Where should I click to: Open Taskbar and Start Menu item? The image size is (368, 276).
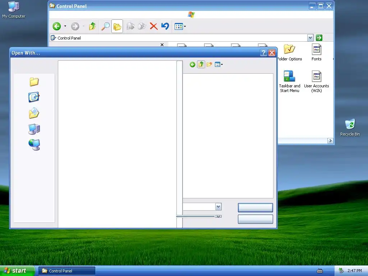click(x=289, y=82)
